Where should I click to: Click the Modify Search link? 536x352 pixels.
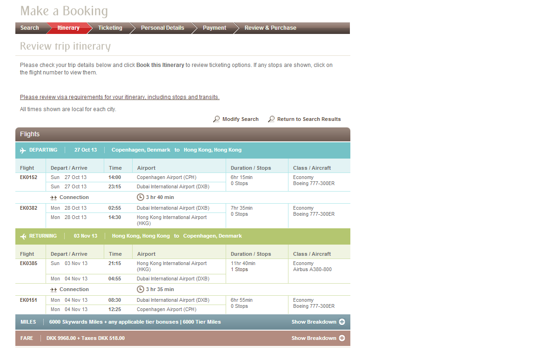pyautogui.click(x=240, y=119)
